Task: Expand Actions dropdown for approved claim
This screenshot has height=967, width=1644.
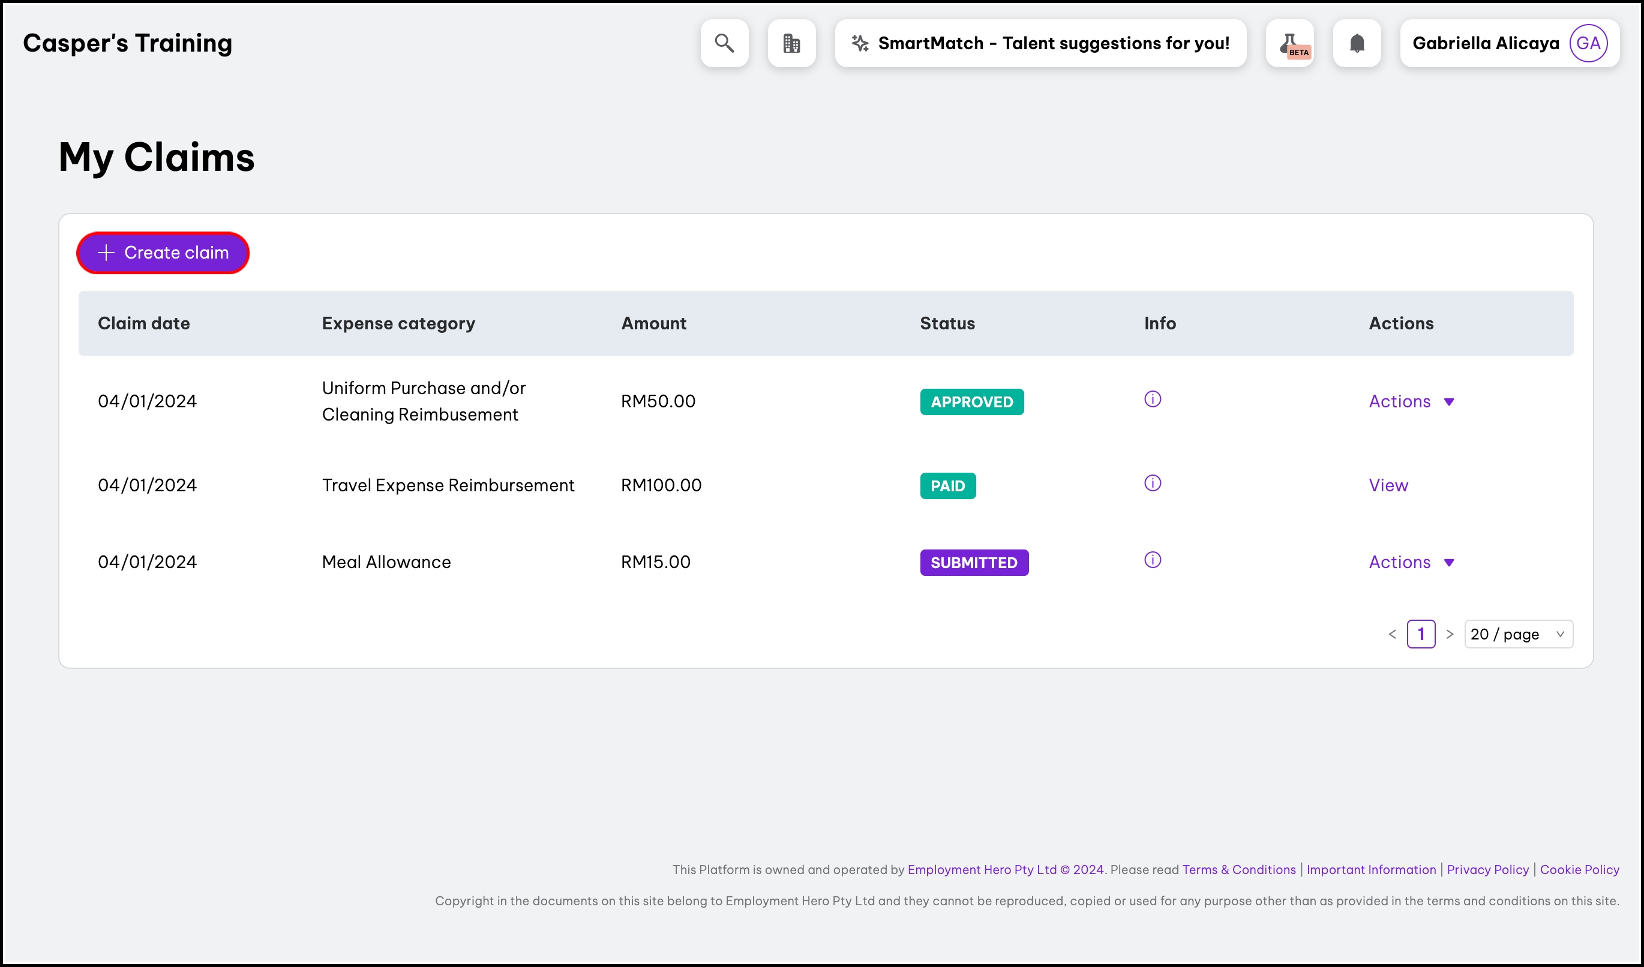Action: [x=1411, y=402]
